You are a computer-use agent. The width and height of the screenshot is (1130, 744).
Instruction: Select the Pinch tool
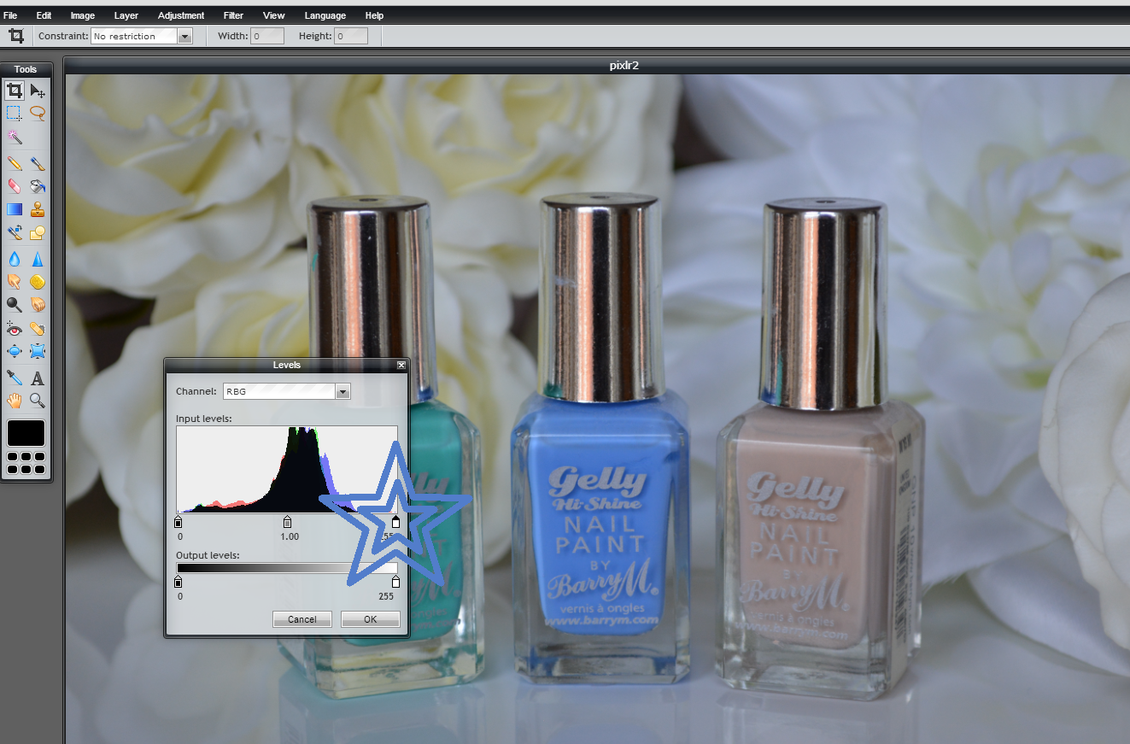(38, 351)
